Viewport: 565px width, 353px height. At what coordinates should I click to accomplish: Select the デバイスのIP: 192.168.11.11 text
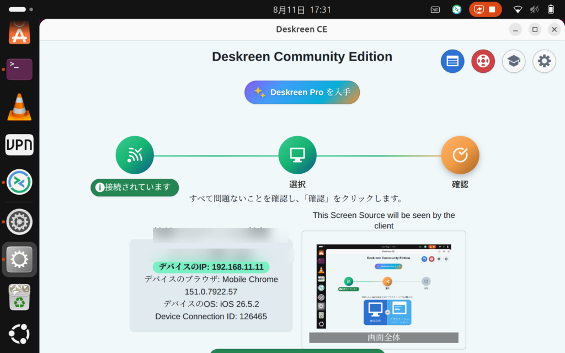pos(211,267)
